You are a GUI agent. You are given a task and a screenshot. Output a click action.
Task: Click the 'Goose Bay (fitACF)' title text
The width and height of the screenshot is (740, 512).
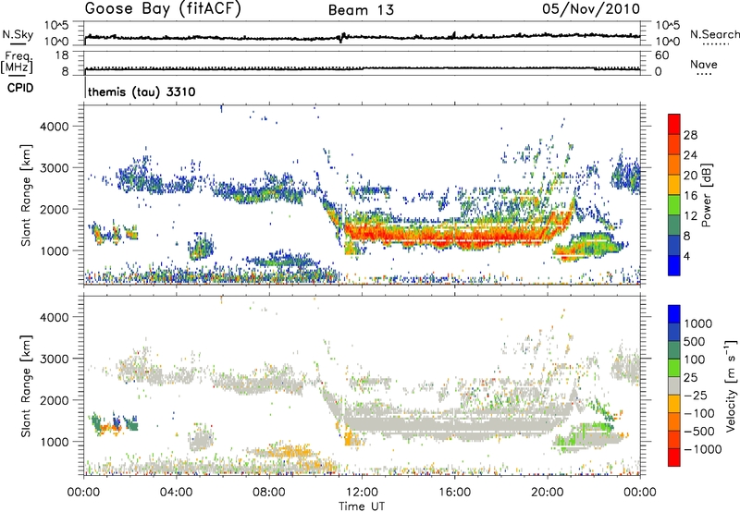[x=163, y=9]
